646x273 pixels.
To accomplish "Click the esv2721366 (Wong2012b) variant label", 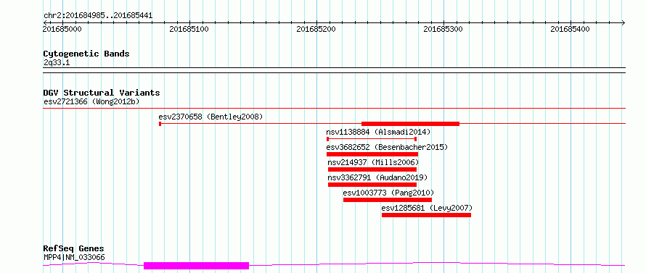I will point(91,101).
